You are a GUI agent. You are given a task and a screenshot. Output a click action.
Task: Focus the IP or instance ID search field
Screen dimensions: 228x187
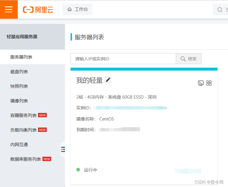tap(123, 59)
